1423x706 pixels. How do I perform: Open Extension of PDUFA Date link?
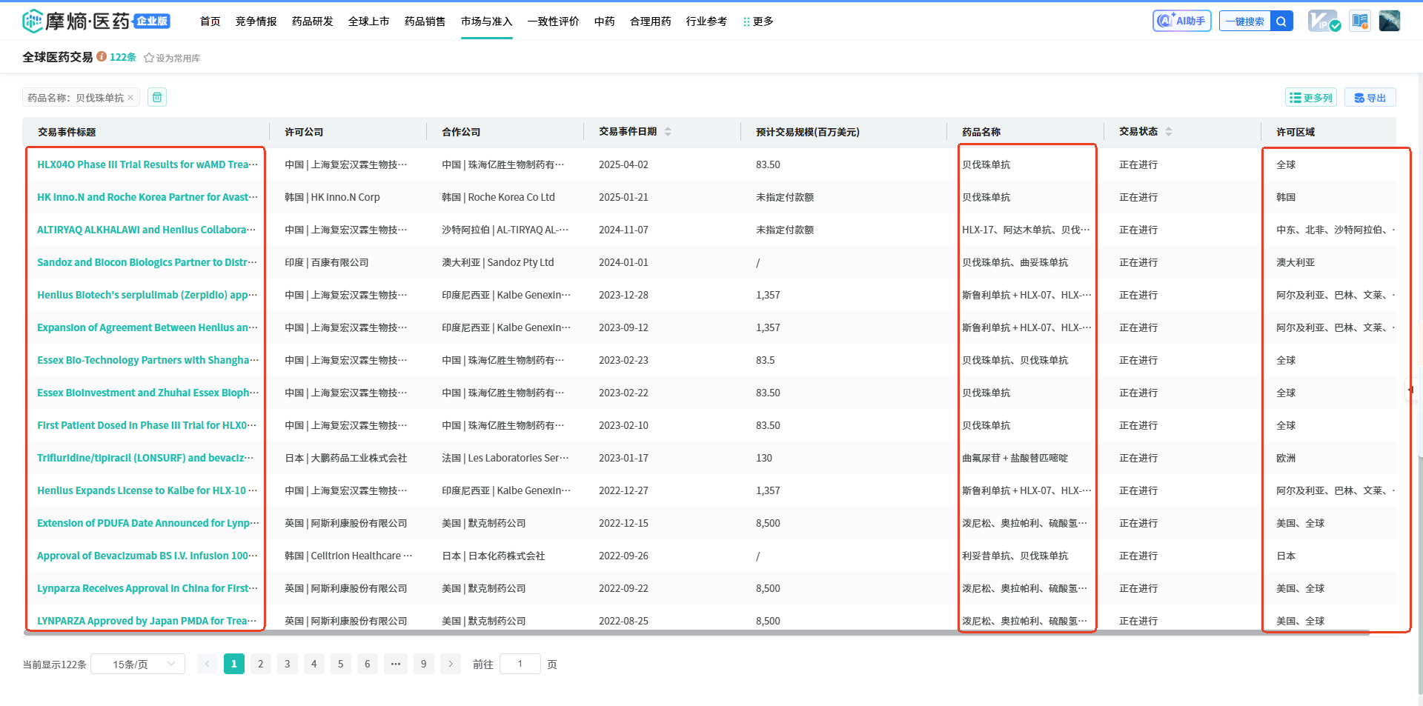pyautogui.click(x=147, y=523)
